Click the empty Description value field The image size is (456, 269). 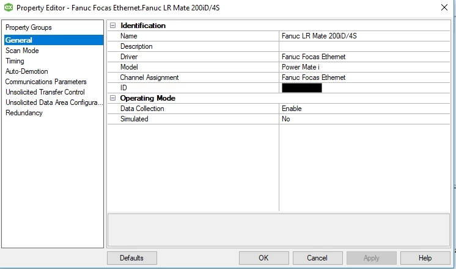point(364,46)
